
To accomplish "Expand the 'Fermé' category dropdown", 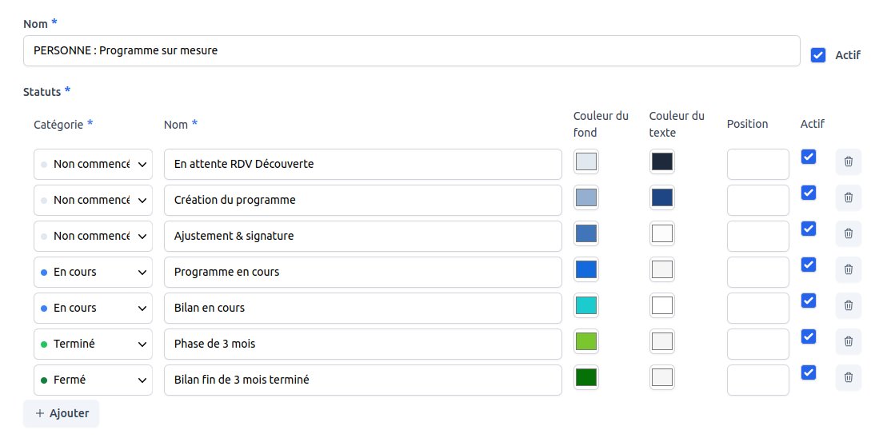I will click(93, 380).
